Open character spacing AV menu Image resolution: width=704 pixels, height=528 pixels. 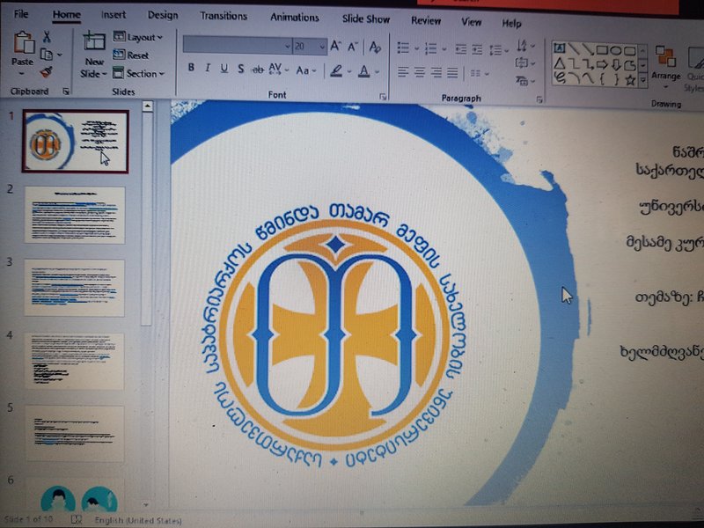(278, 70)
